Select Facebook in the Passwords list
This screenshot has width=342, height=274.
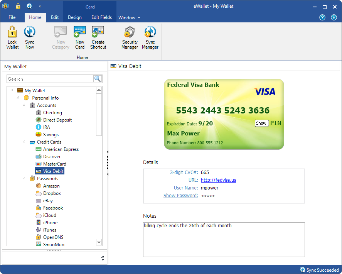point(53,208)
